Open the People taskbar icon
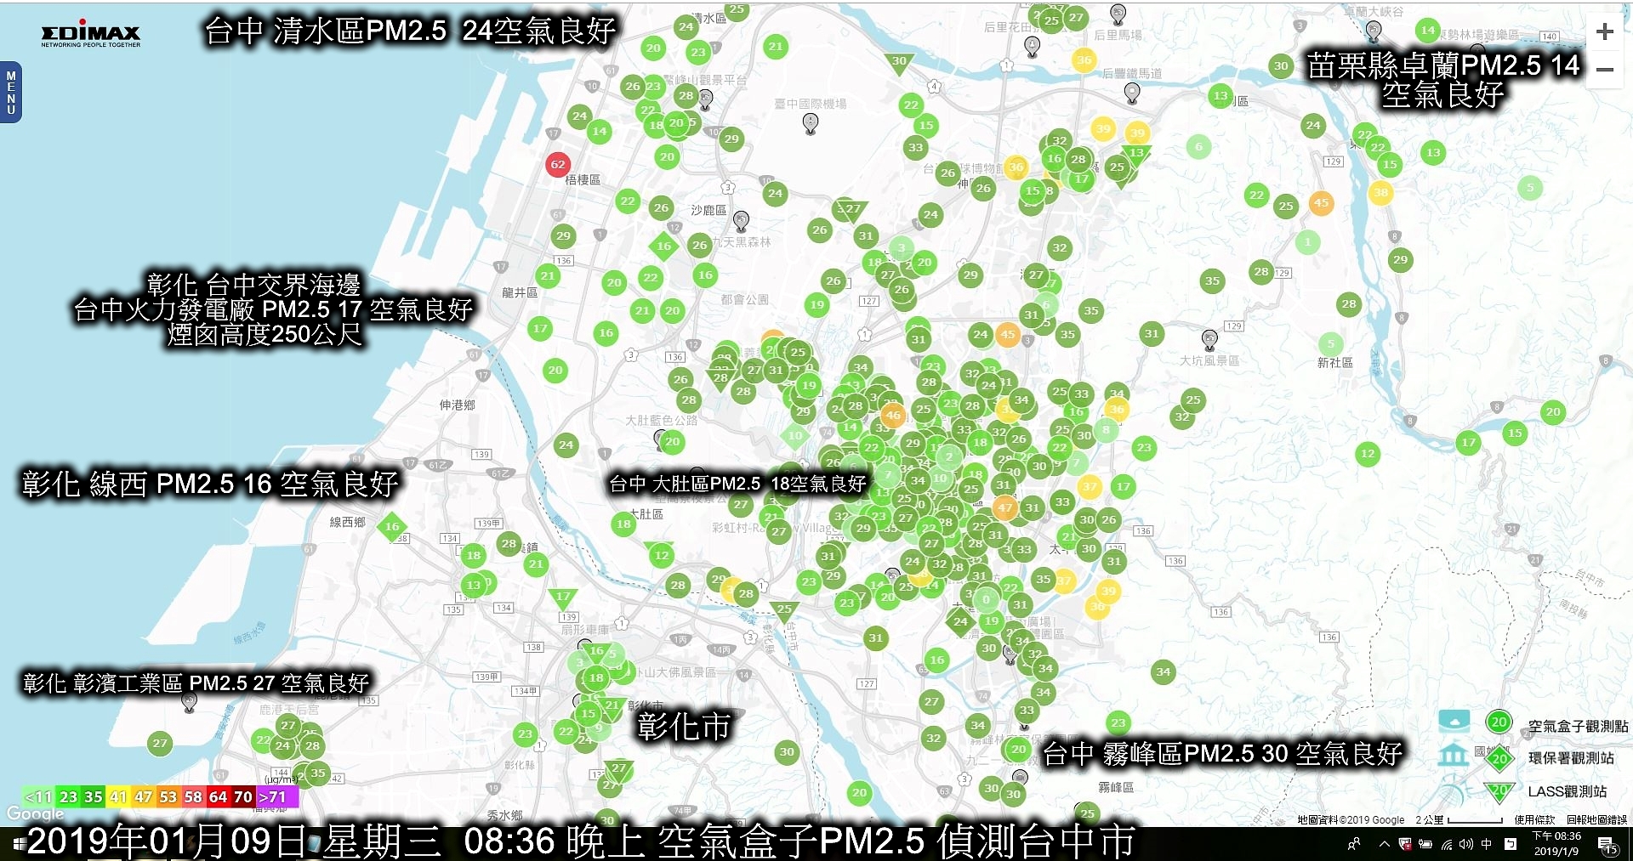The image size is (1633, 861). pos(1354,844)
